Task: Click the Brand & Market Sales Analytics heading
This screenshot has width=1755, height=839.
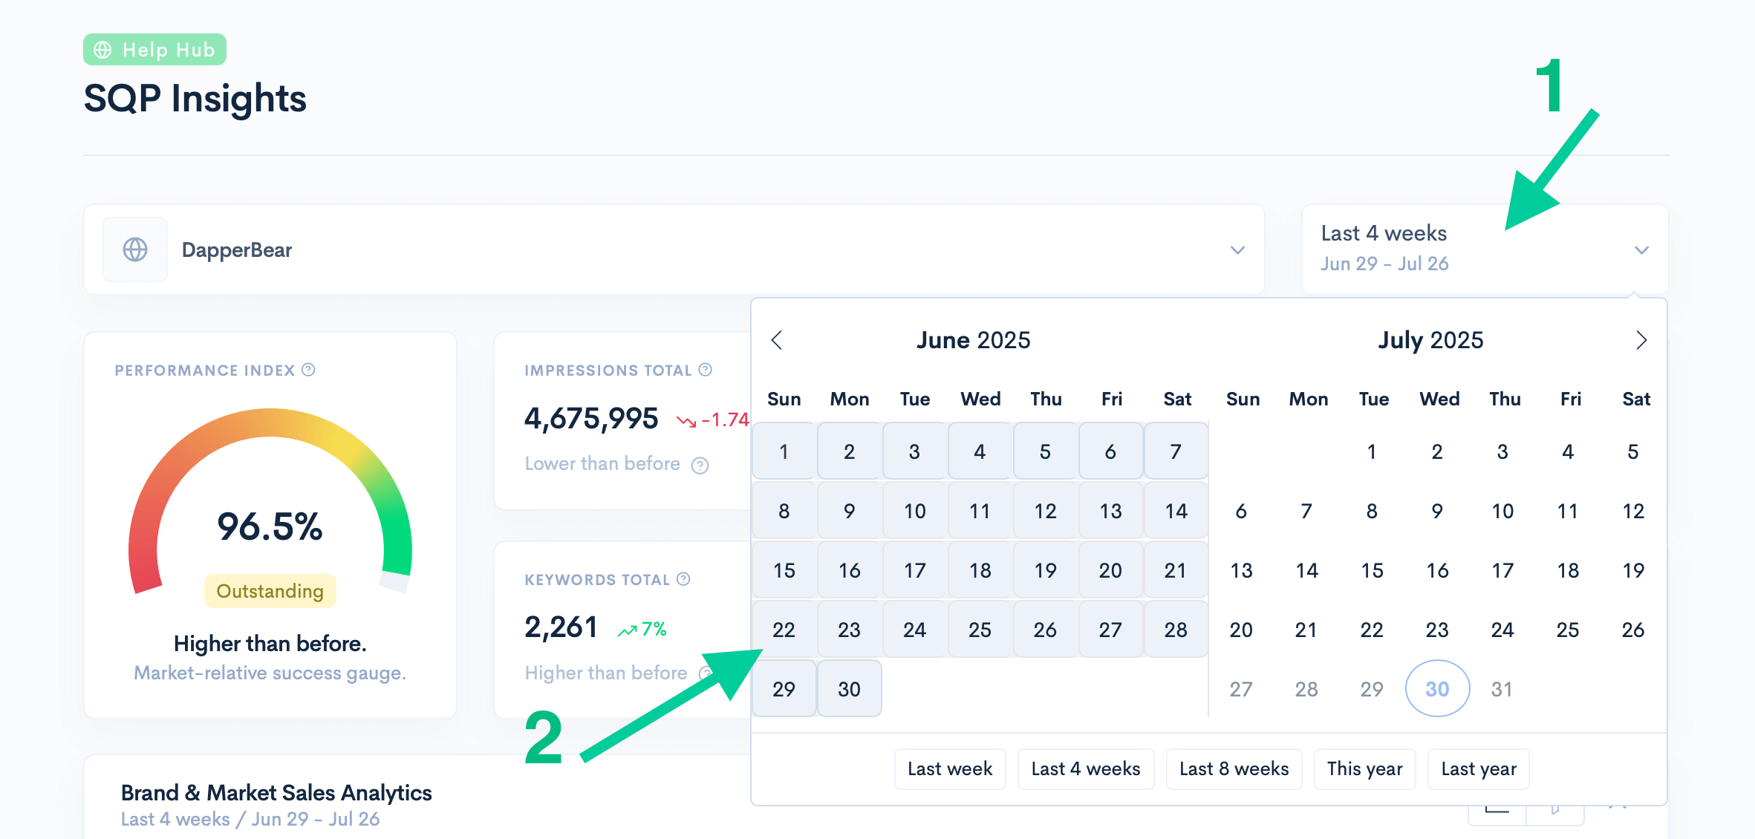Action: (276, 793)
